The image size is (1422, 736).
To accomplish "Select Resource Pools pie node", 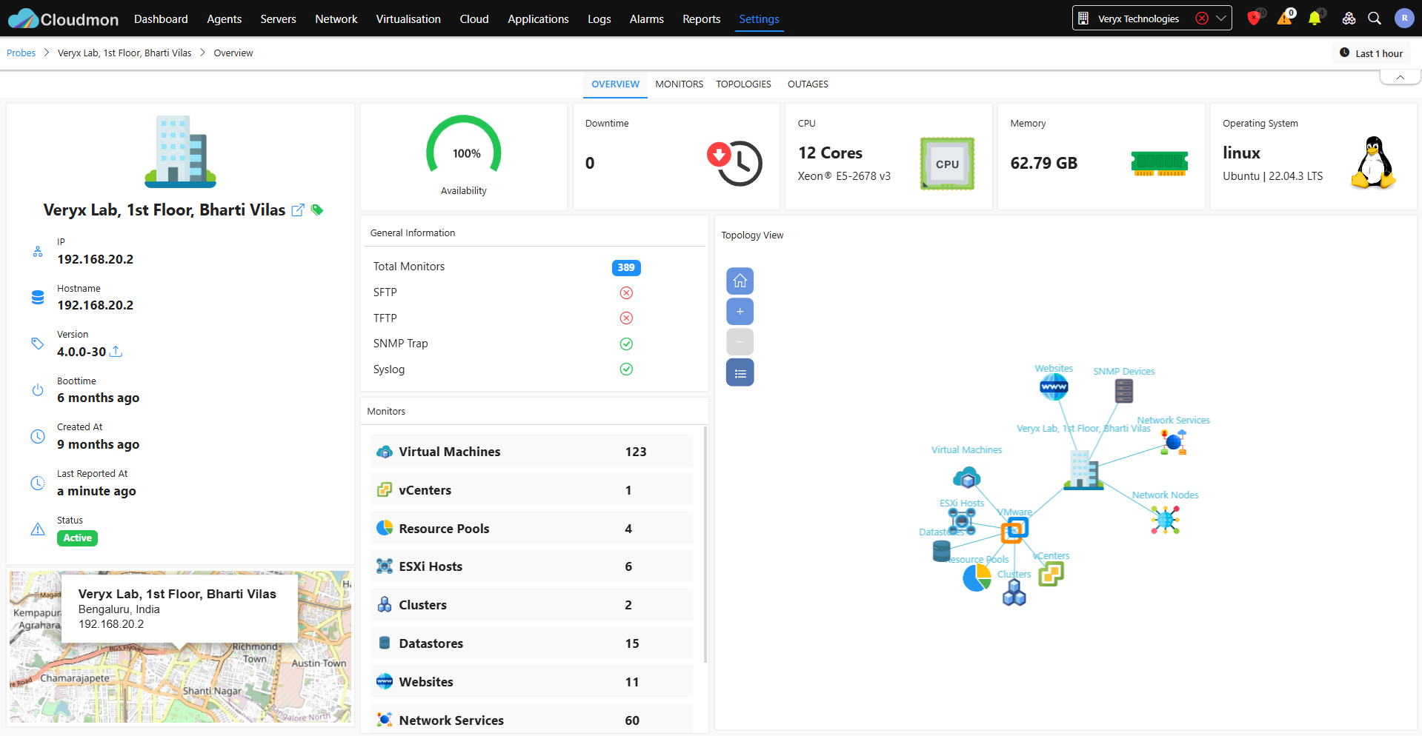I will click(x=977, y=578).
